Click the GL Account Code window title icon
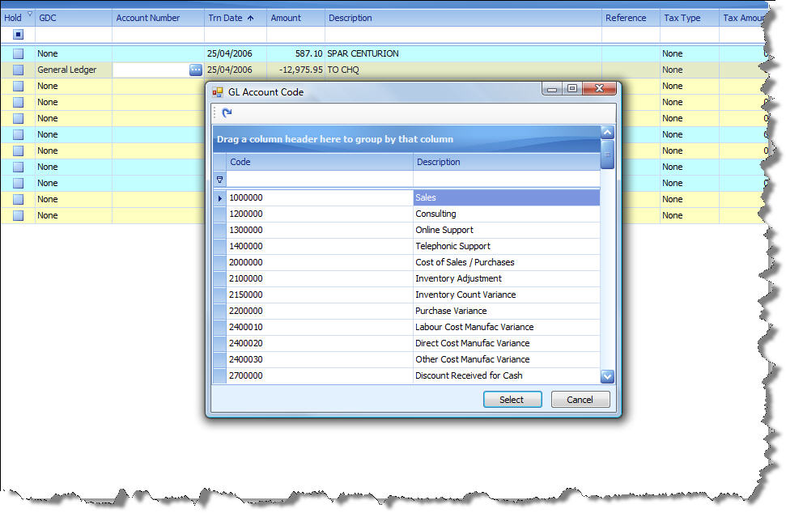786x513 pixels. tap(218, 92)
